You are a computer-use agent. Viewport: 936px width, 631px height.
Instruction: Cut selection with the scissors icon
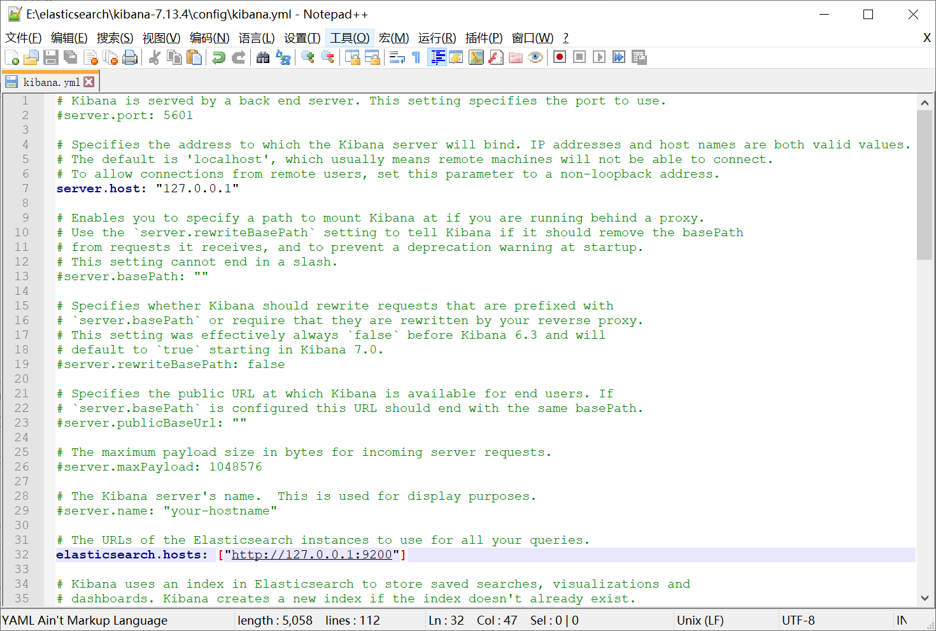tap(154, 57)
